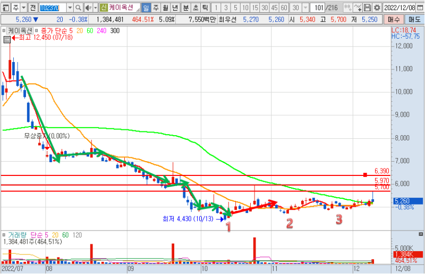Select the 년 yearly chart period
Image resolution: width=425 pixels, height=274 pixels.
pos(175,7)
